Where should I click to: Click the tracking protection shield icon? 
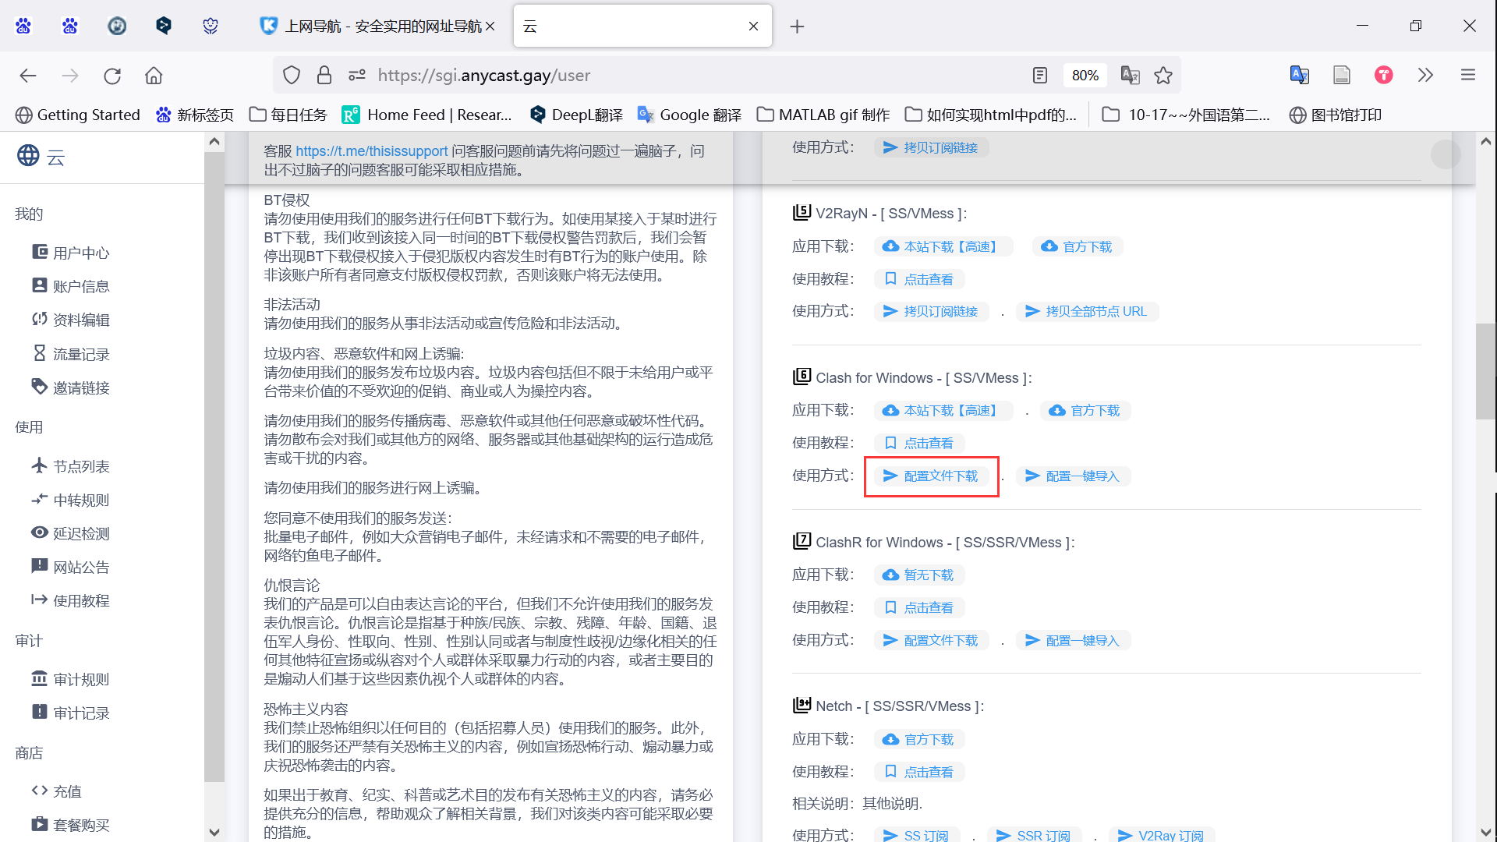292,76
